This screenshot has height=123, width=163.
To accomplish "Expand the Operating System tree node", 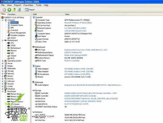I will click(3, 61).
